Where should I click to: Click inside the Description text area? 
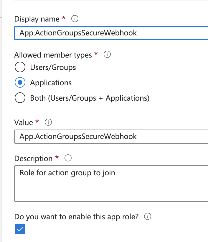tap(111, 184)
